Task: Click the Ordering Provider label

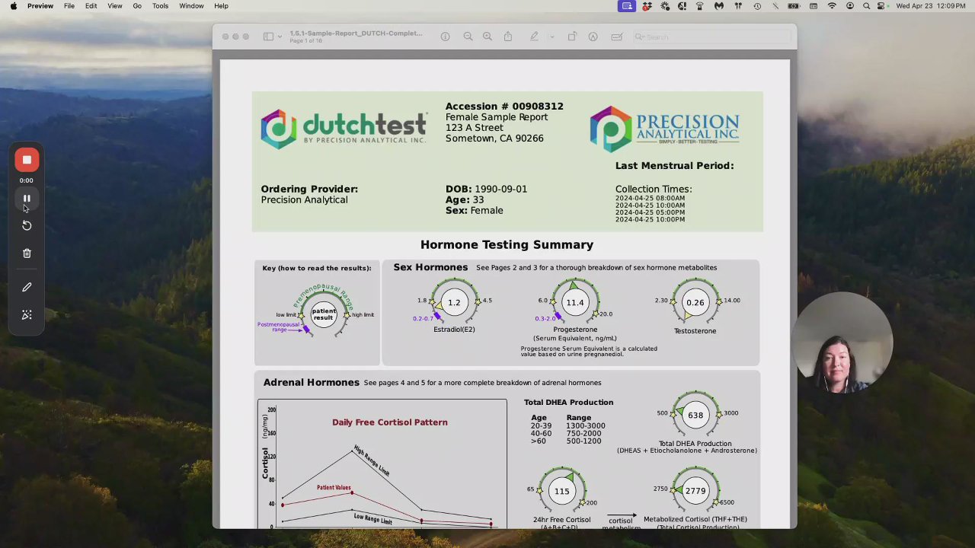Action: point(309,189)
